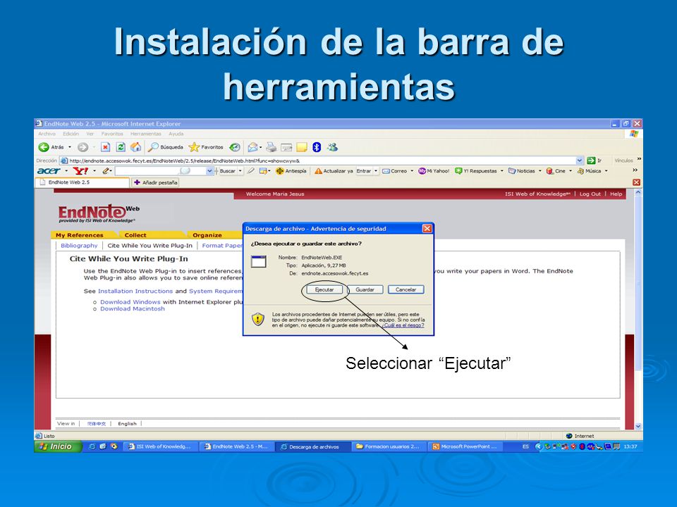Expand the Buscar dropdown arrow
Screen dimensions: 677x507
coord(240,171)
